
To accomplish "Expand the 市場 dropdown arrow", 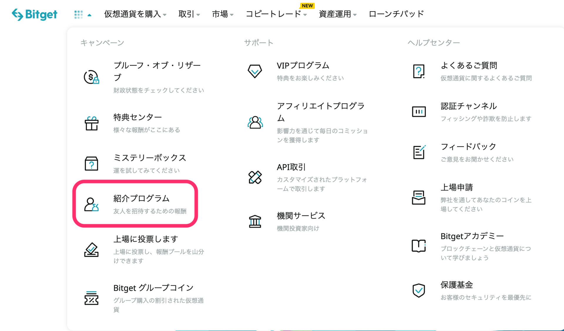I will coord(232,15).
